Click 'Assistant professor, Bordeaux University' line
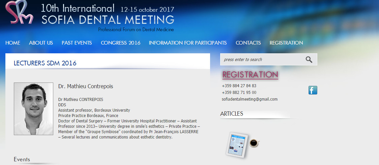 pos(94,110)
